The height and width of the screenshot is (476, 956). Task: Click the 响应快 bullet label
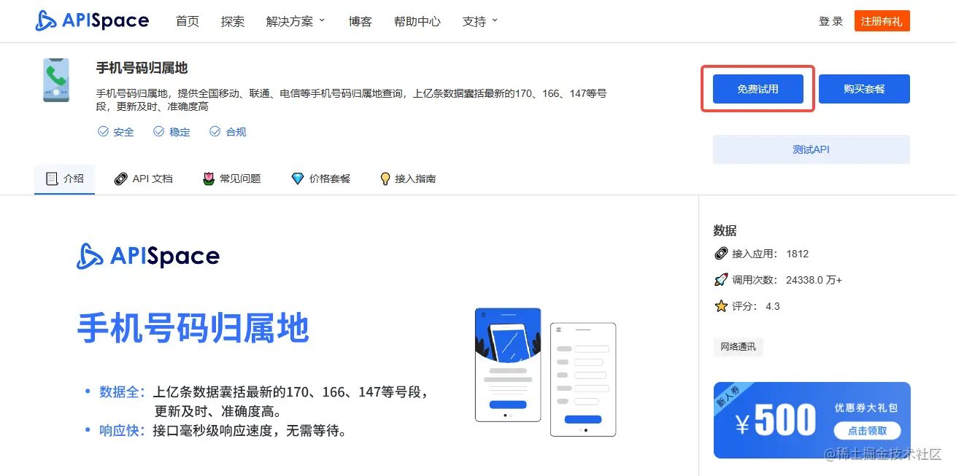[x=122, y=430]
